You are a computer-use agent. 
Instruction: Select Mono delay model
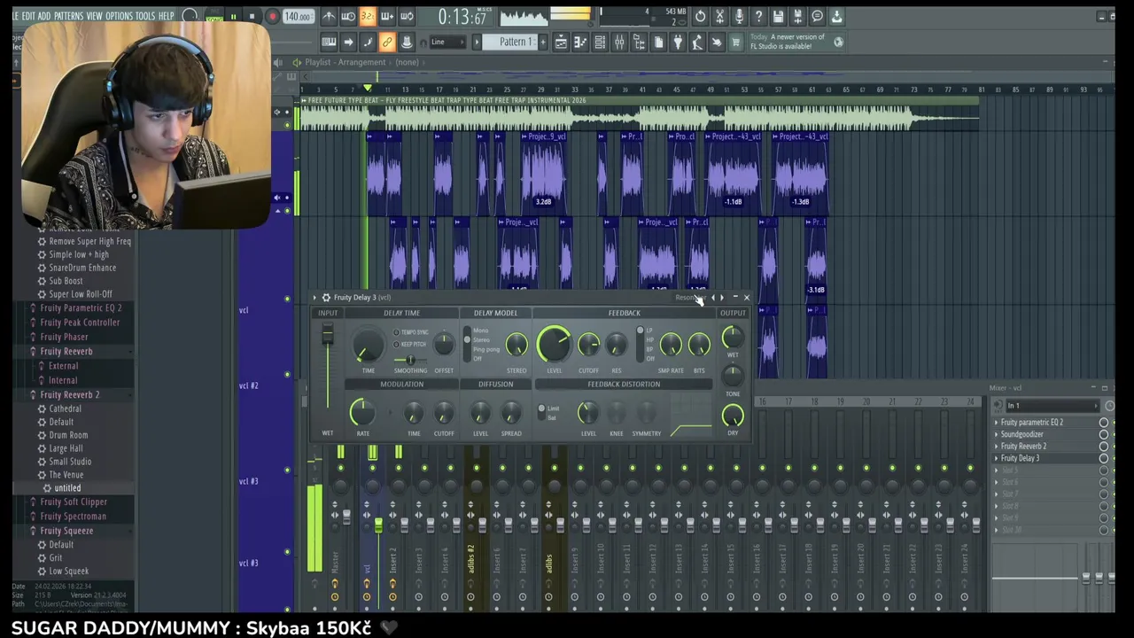tap(480, 331)
